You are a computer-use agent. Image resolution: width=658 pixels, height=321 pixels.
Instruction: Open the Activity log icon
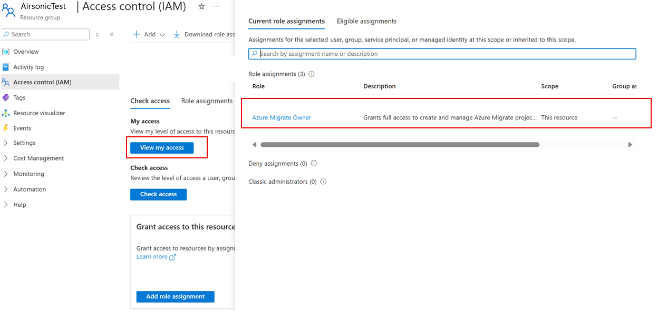6,67
